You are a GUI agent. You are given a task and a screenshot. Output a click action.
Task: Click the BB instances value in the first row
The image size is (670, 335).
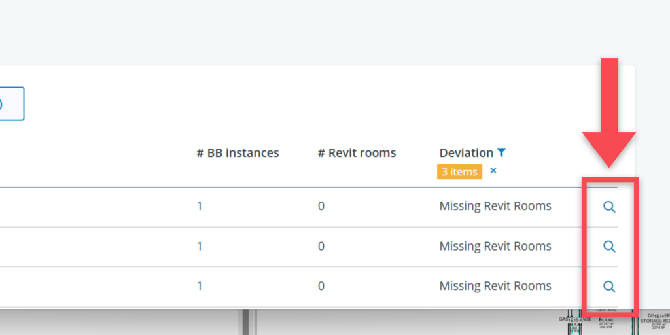click(x=200, y=206)
